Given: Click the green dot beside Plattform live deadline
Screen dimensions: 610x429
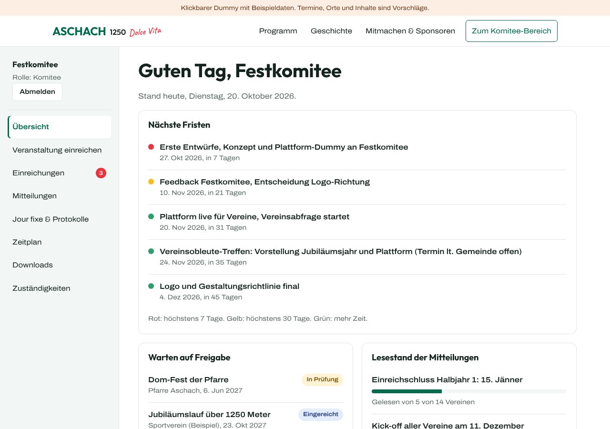Looking at the screenshot, I should 151,216.
